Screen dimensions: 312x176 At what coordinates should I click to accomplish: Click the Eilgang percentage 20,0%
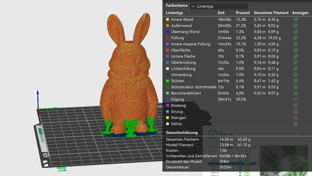[241, 99]
